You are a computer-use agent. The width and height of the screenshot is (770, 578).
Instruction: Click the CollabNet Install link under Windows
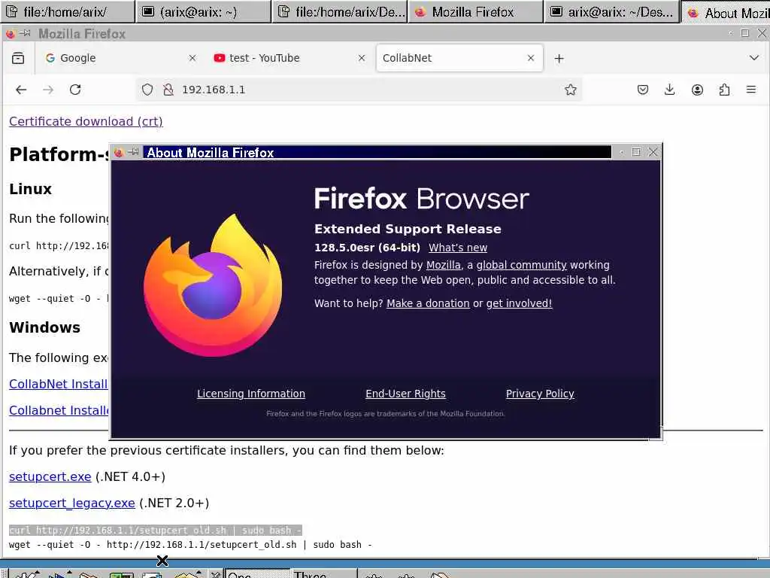coord(59,385)
